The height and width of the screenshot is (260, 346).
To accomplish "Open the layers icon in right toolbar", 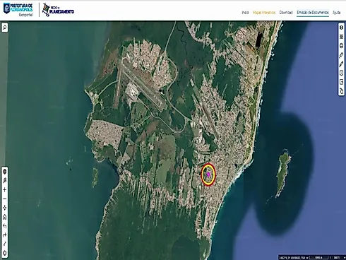I will 342,28.
